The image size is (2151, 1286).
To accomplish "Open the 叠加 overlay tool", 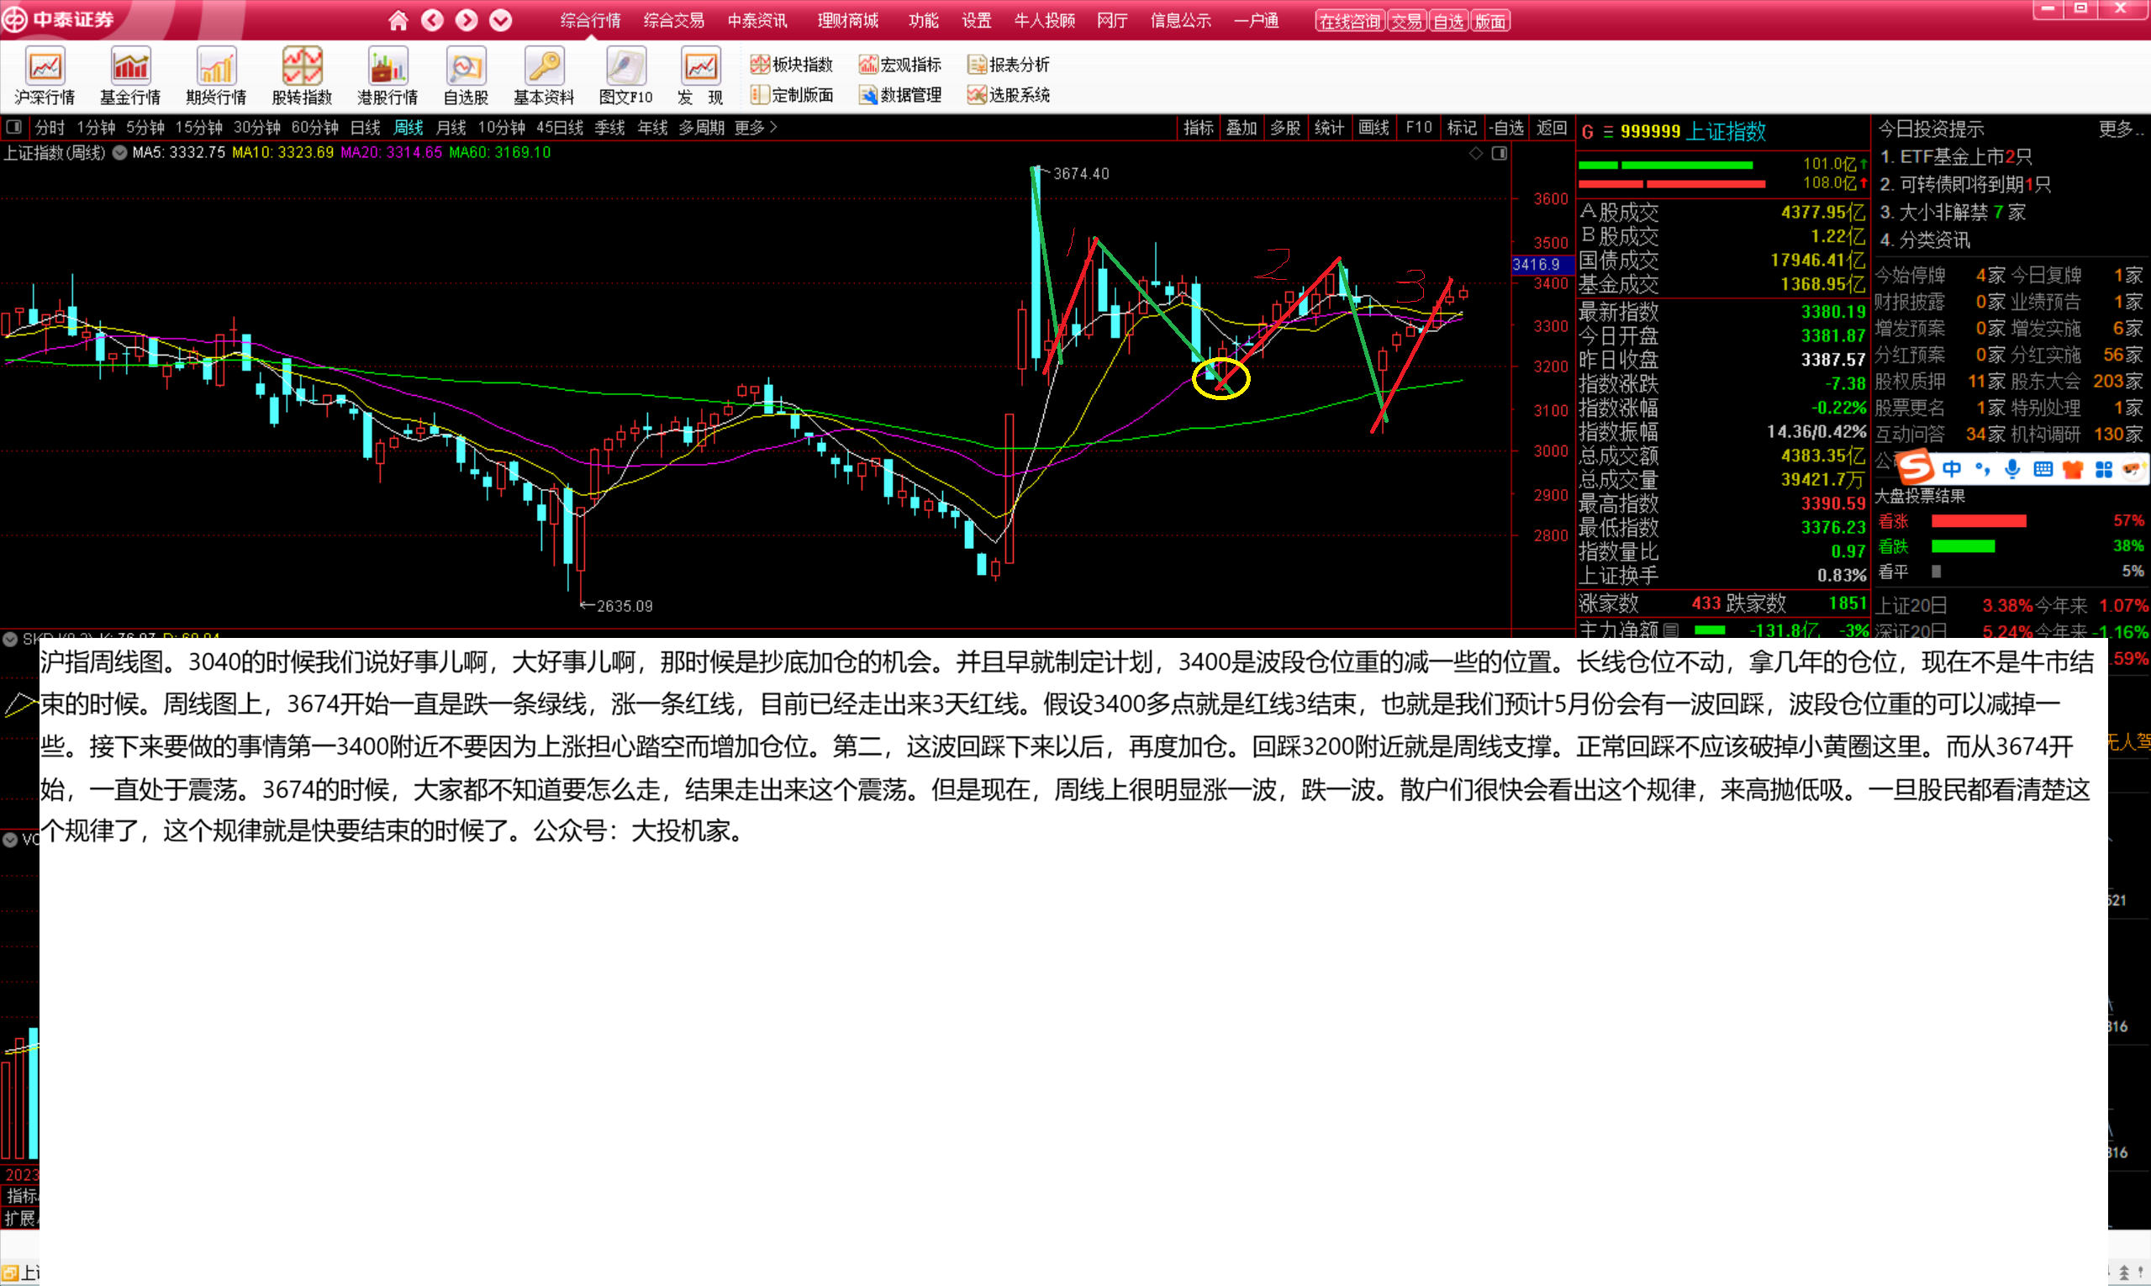I will point(1241,128).
